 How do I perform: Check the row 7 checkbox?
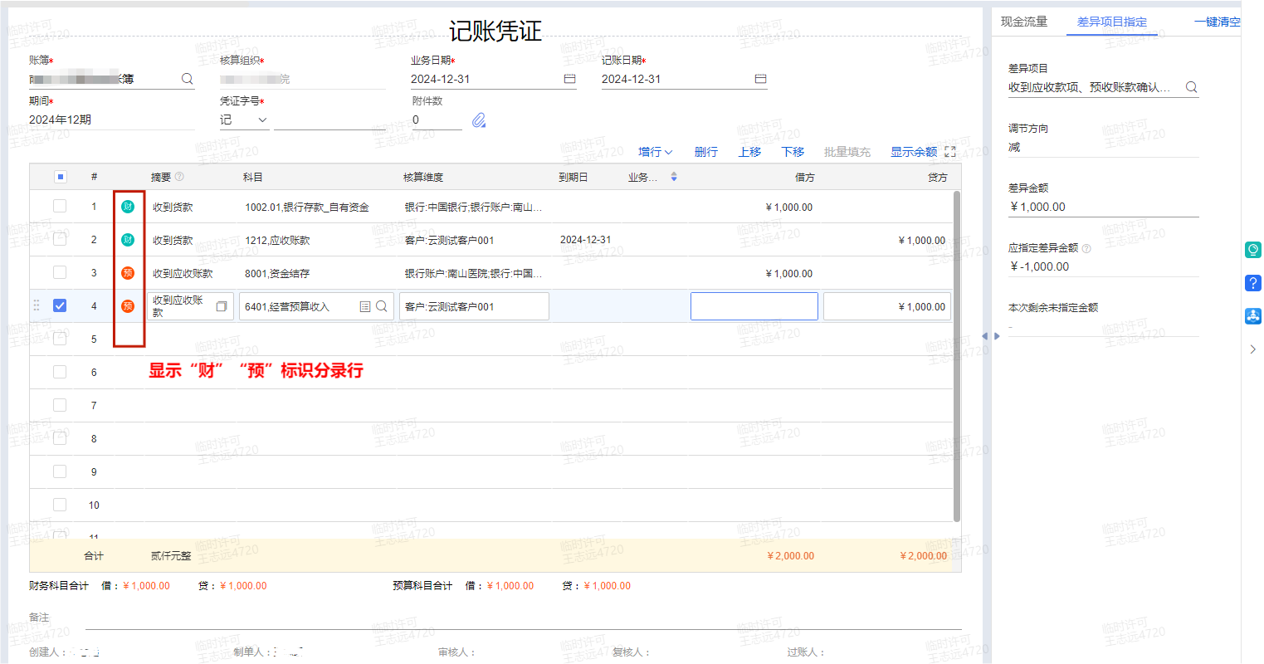click(x=60, y=405)
